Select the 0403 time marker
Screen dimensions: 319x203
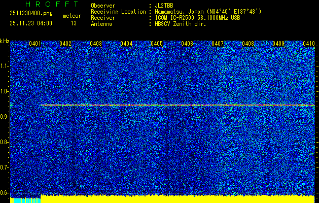96,44
